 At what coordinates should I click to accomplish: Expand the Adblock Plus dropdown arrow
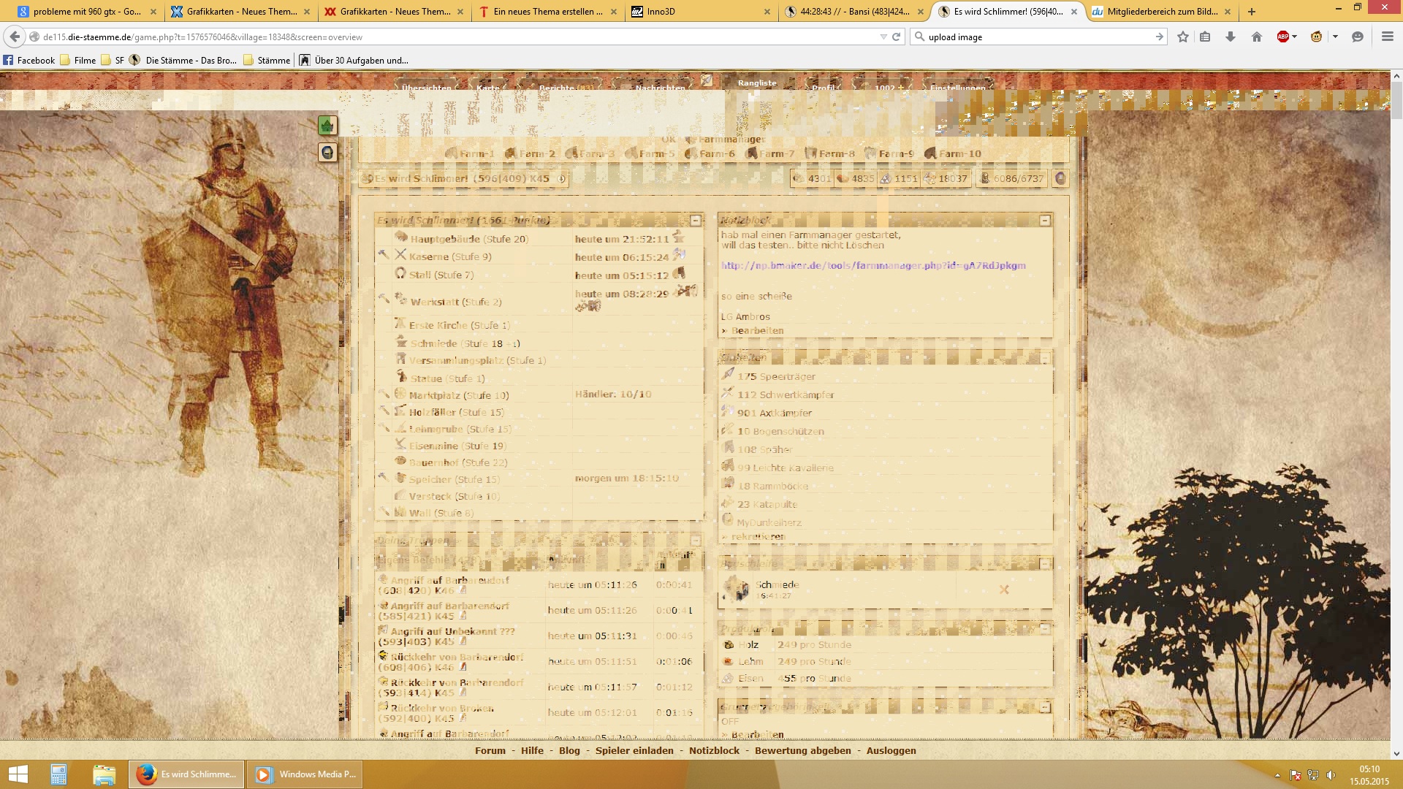point(1294,37)
